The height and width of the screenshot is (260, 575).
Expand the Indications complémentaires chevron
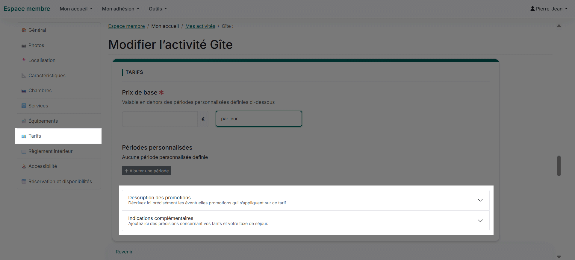tap(480, 221)
